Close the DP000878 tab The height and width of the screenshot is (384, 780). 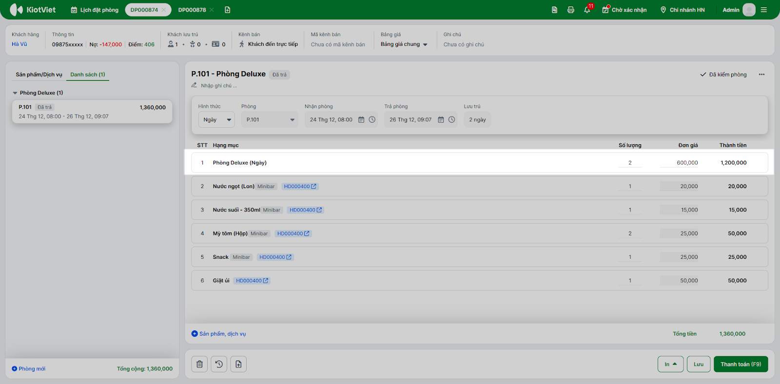coord(212,10)
